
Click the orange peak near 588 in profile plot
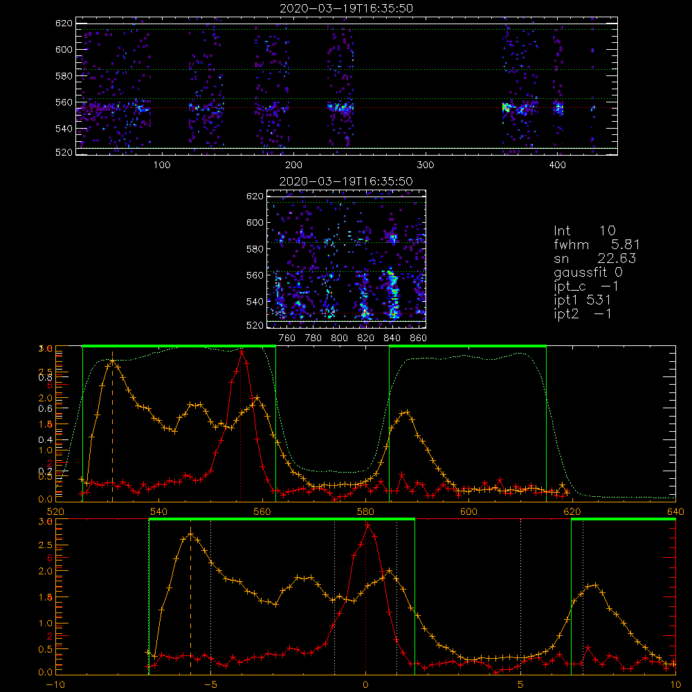pyautogui.click(x=406, y=412)
